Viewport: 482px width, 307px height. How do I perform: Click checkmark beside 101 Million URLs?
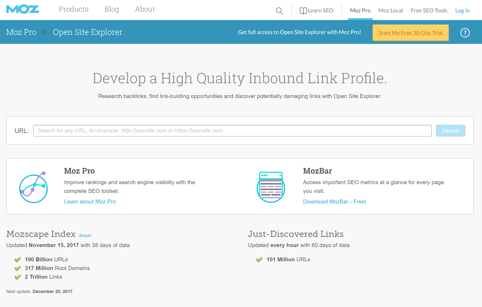point(259,259)
